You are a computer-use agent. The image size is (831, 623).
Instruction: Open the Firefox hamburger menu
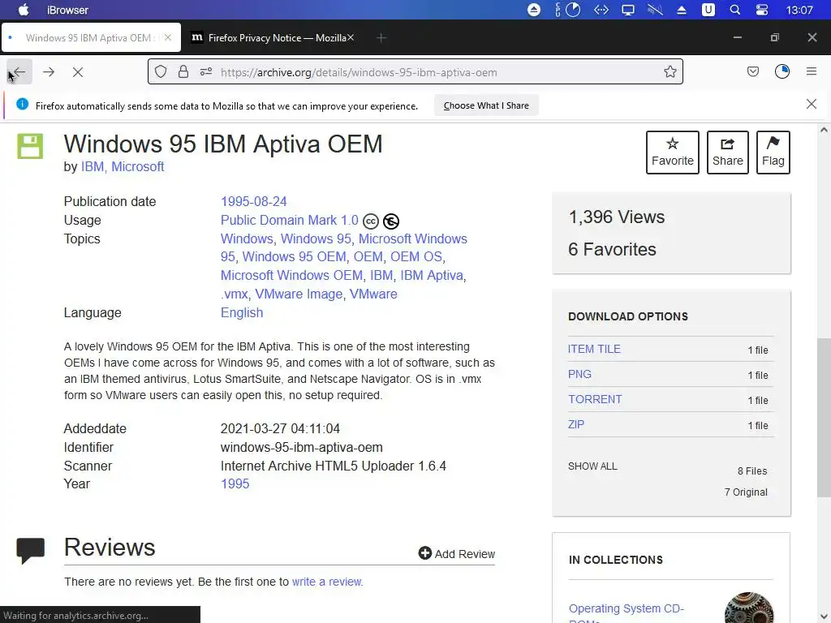click(x=812, y=71)
